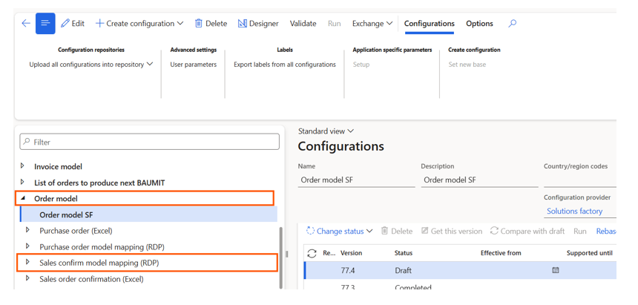
Task: Select version 77.4 row cell
Action: click(x=347, y=270)
